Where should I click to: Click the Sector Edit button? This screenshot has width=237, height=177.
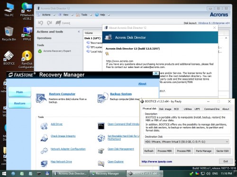(x=222, y=151)
